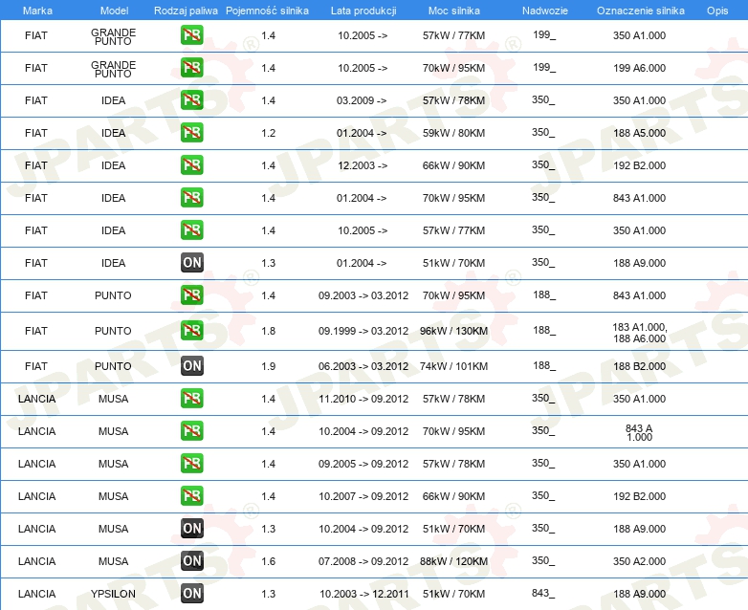This screenshot has height=610, width=748.
Task: Select engine code 199 A6.000
Action: tap(639, 68)
